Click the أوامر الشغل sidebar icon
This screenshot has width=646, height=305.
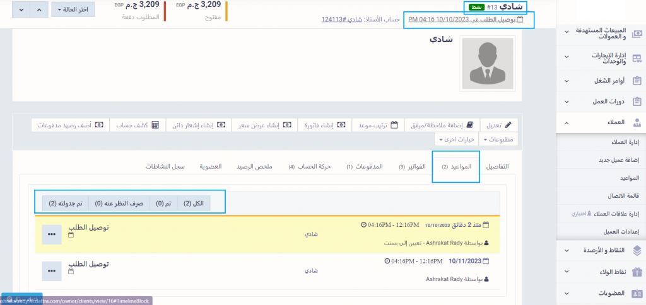click(636, 81)
